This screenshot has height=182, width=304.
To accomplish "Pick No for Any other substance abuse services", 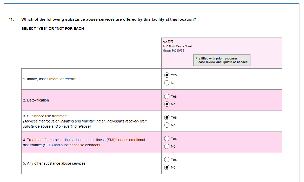I will [x=167, y=167].
